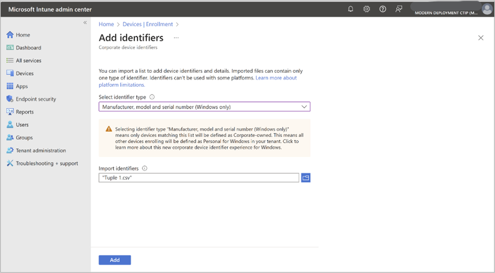Collapse the sidebar with double chevron
Screen dimensions: 495x273
(x=85, y=23)
